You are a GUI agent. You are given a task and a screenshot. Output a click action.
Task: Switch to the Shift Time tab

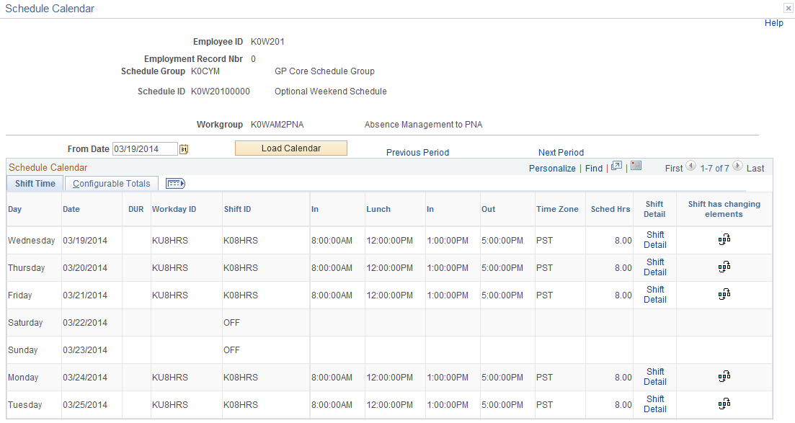click(x=35, y=184)
